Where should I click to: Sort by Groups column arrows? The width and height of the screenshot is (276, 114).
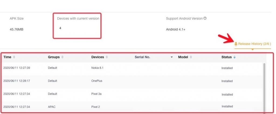coord(62,57)
